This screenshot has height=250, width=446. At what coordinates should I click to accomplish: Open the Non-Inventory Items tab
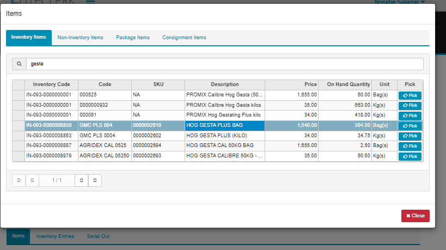pos(80,38)
